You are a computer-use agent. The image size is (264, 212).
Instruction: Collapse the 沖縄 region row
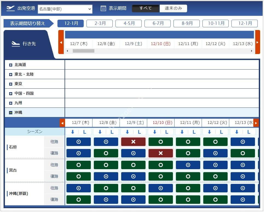[x=11, y=113]
